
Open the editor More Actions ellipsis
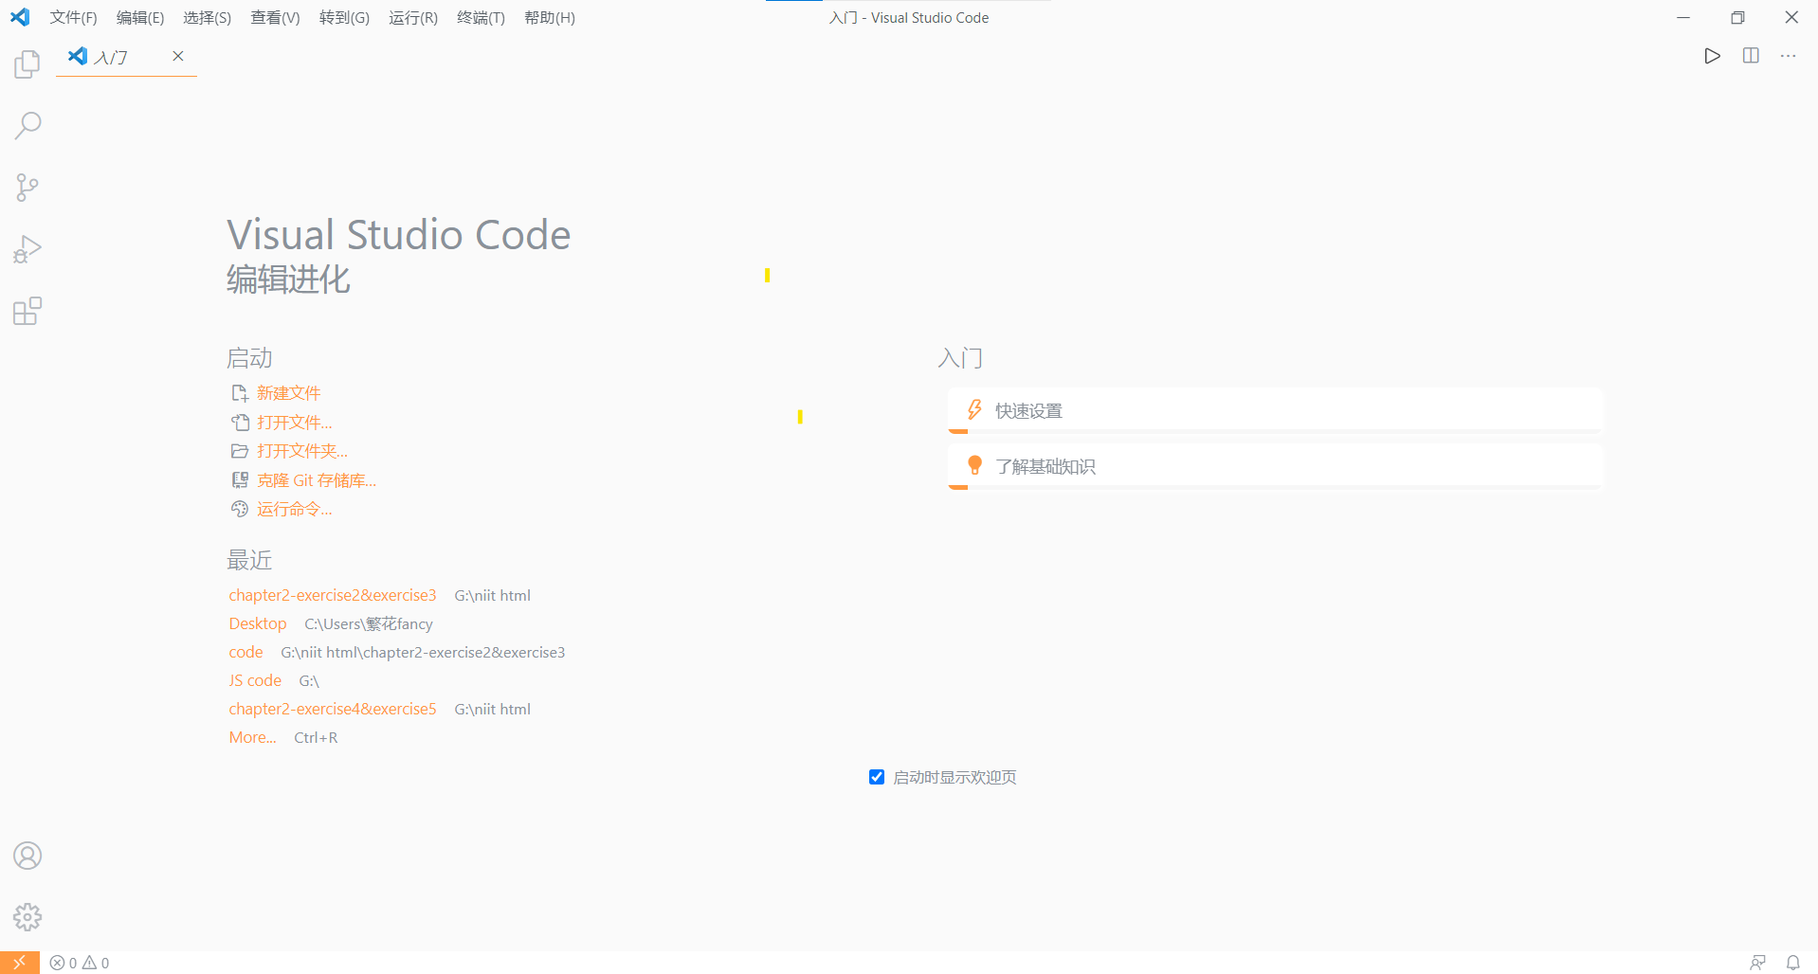1789,56
